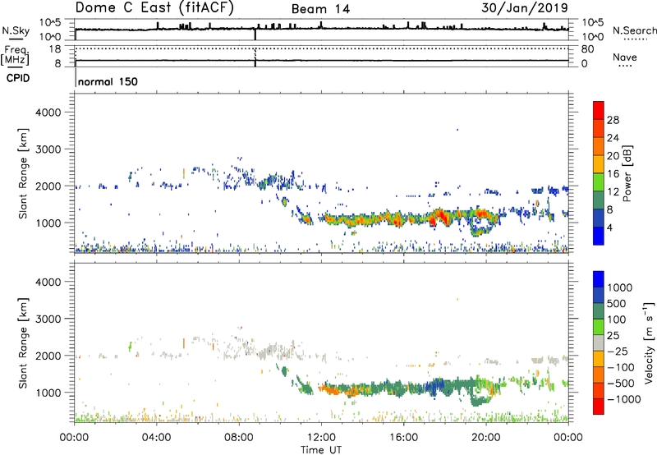Click the red high-power echo near 18:00
The width and height of the screenshot is (657, 455).
[441, 216]
